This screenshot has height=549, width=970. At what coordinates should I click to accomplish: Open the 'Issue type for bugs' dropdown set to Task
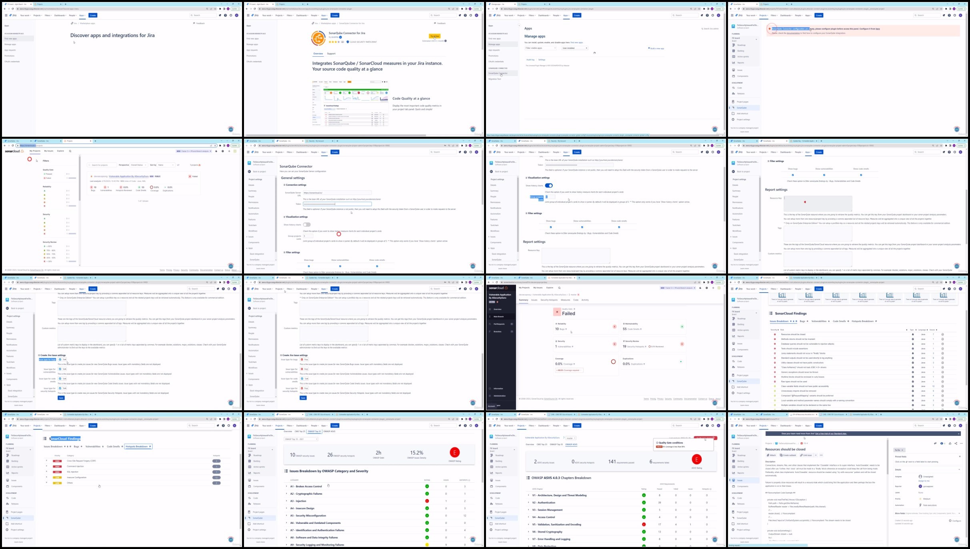tap(62, 359)
